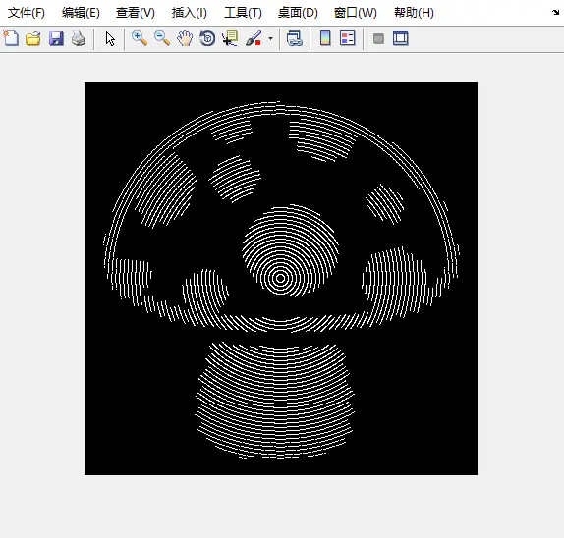Open the 帮助(H) menu
This screenshot has width=564, height=538.
[x=414, y=13]
